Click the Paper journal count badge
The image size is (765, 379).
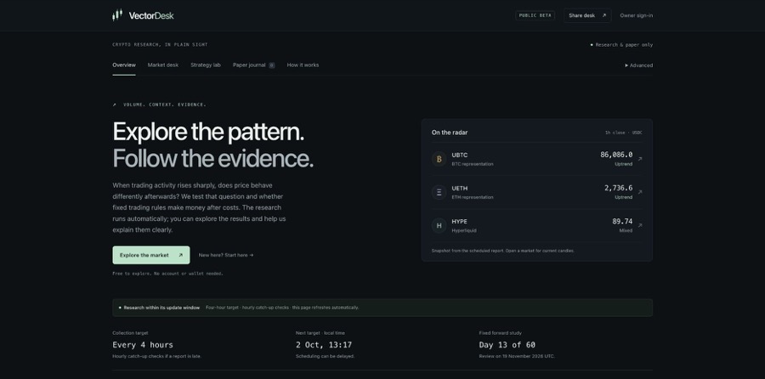pyautogui.click(x=271, y=65)
